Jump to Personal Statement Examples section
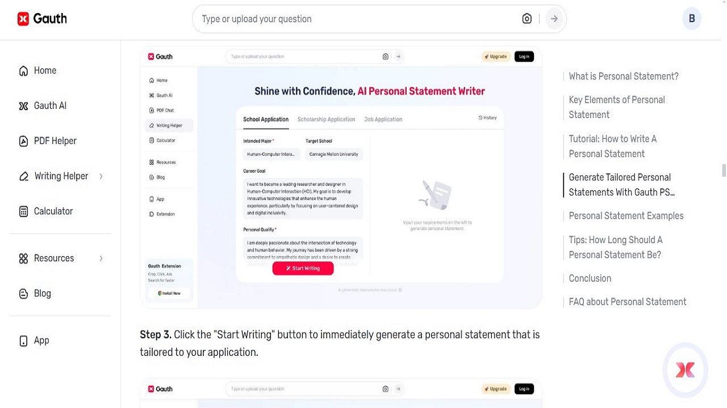The height and width of the screenshot is (408, 727). point(626,216)
